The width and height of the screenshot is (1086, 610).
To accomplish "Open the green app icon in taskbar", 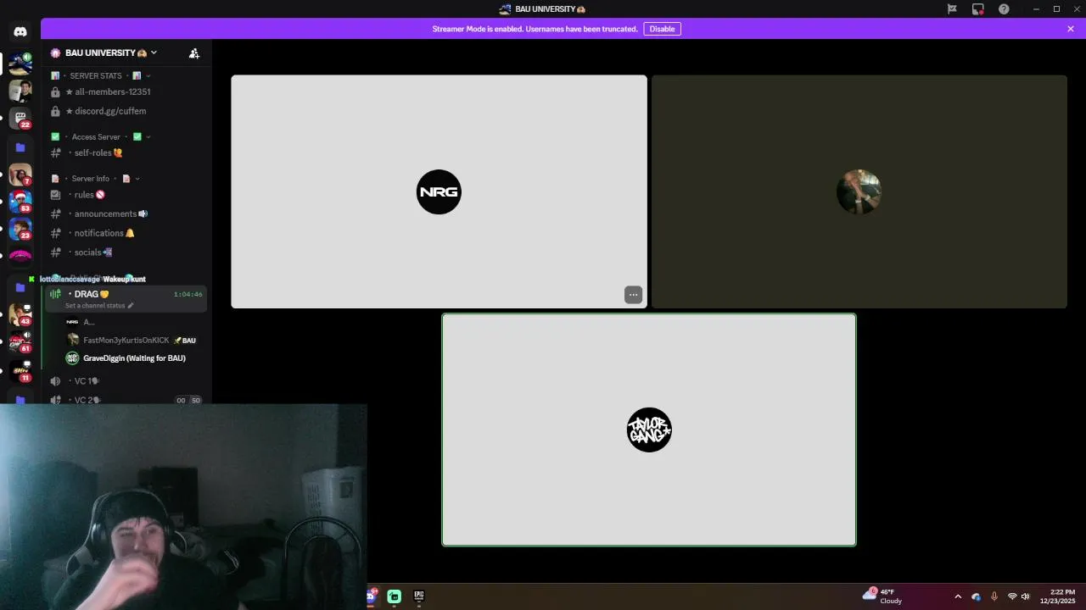I will [395, 596].
